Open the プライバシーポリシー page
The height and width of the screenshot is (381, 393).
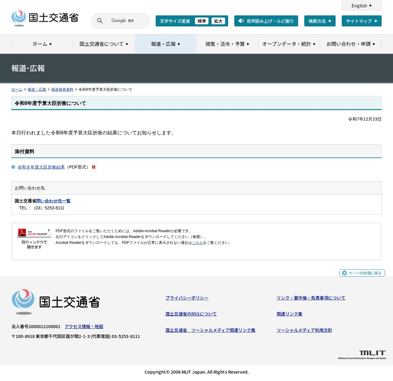click(187, 298)
